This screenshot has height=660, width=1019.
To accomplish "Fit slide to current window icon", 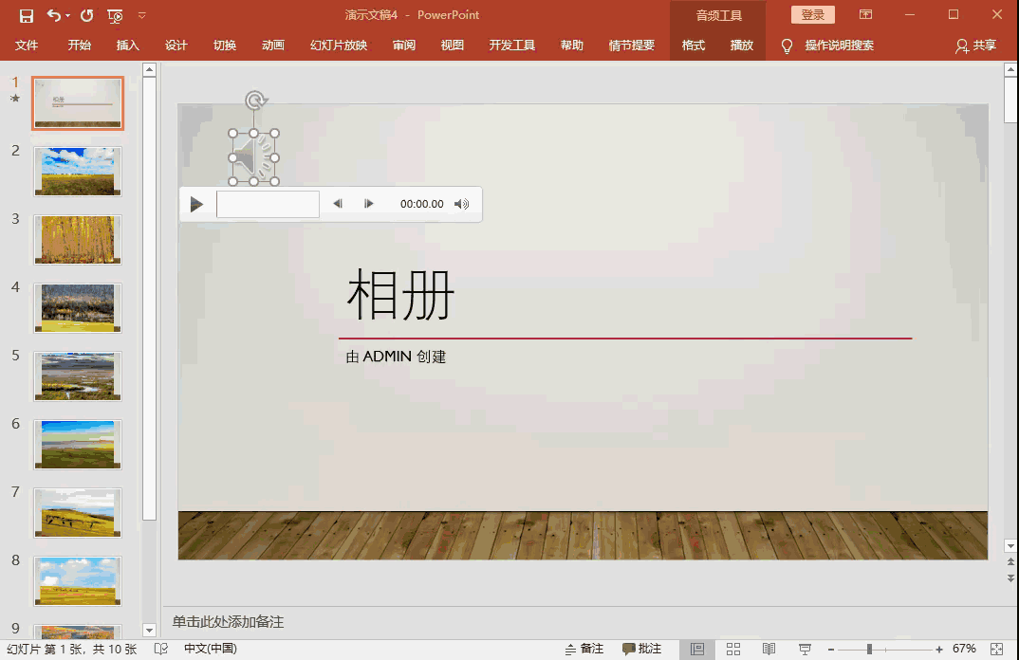I will pos(996,649).
